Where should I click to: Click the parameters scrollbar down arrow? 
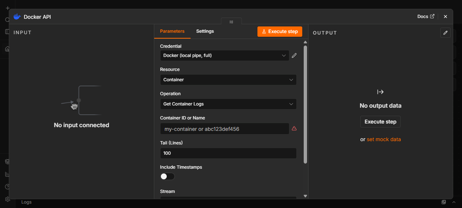point(305,196)
